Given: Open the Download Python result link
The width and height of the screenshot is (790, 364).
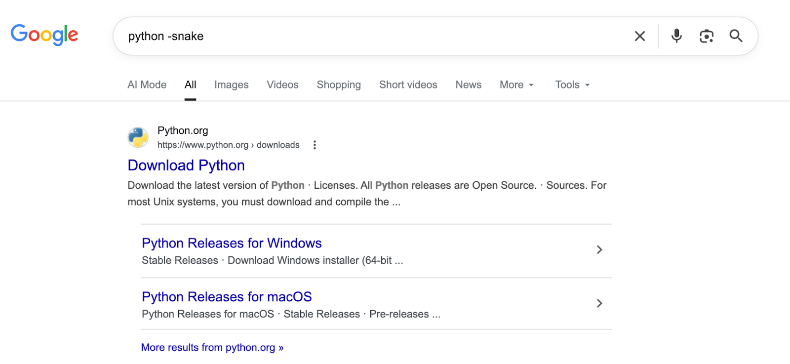Looking at the screenshot, I should click(x=186, y=165).
